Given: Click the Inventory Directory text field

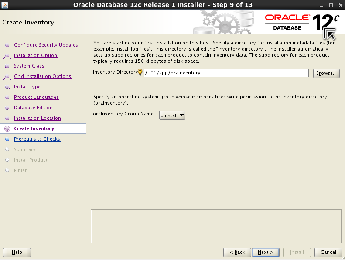Looking at the screenshot, I should point(226,73).
